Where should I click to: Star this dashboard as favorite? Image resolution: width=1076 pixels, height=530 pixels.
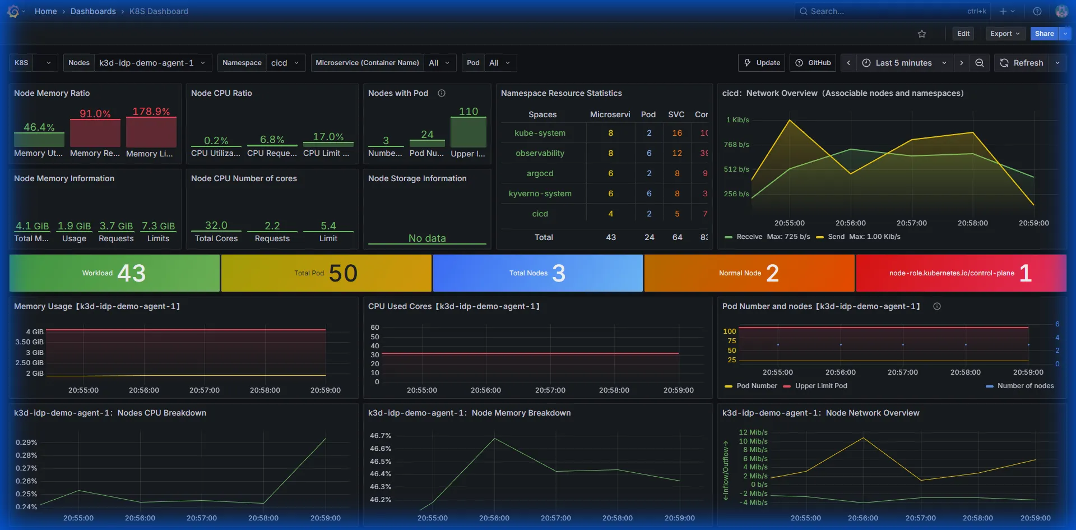(x=922, y=34)
